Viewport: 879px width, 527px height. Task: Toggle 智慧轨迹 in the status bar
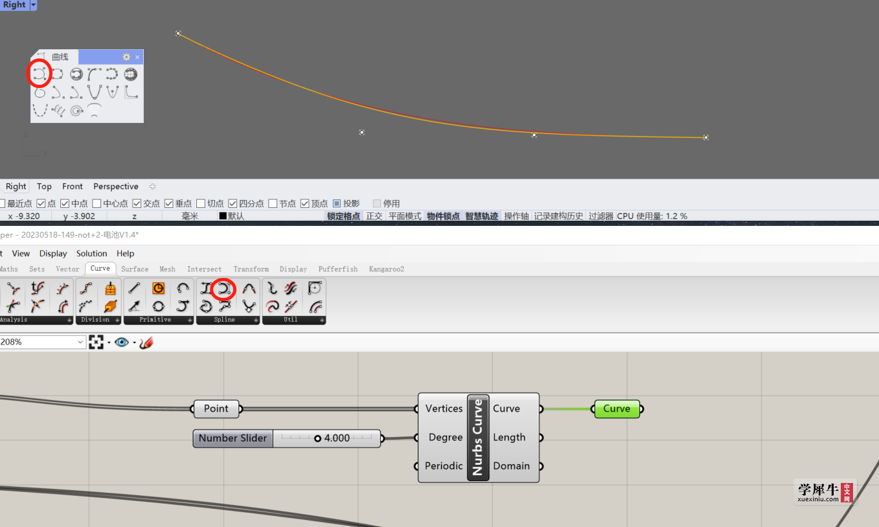pyautogui.click(x=481, y=216)
